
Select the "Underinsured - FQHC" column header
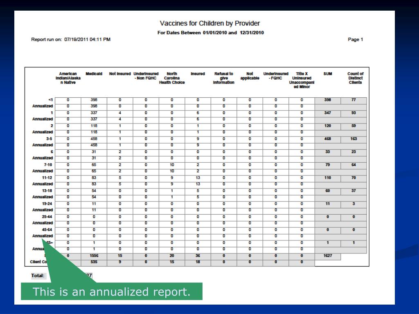tap(276, 76)
